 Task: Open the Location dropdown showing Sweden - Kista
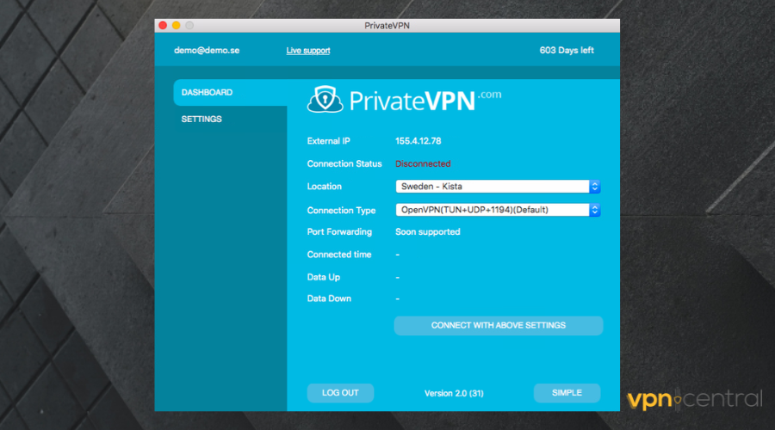pos(498,187)
